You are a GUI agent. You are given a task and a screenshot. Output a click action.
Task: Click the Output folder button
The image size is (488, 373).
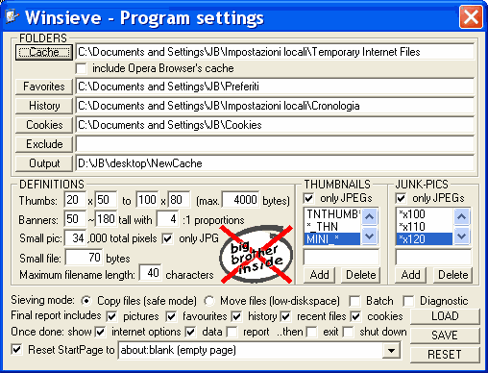[44, 163]
